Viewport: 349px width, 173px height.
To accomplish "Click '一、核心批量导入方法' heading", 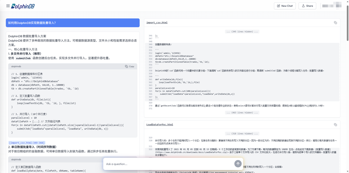I will [23, 49].
